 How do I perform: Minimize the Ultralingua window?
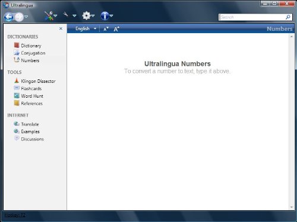tap(265, 4)
